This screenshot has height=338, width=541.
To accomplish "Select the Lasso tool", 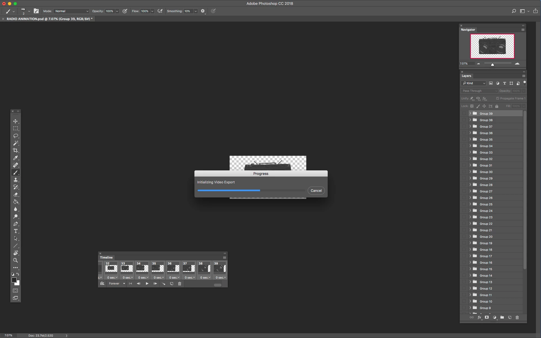I will point(15,136).
